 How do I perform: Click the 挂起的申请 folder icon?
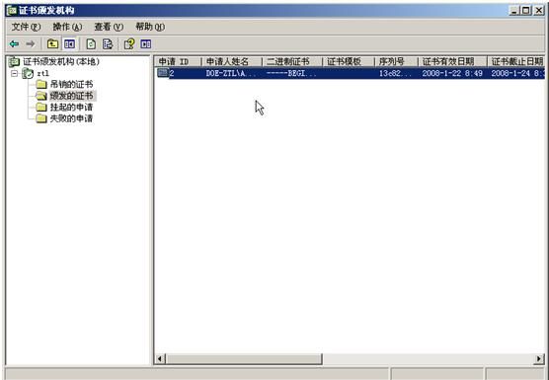click(41, 107)
